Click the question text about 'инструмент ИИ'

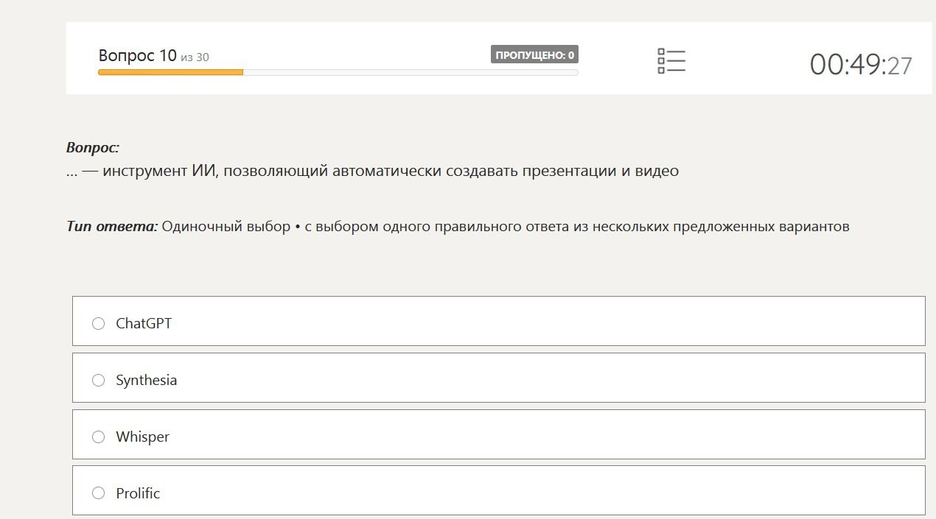(x=372, y=171)
